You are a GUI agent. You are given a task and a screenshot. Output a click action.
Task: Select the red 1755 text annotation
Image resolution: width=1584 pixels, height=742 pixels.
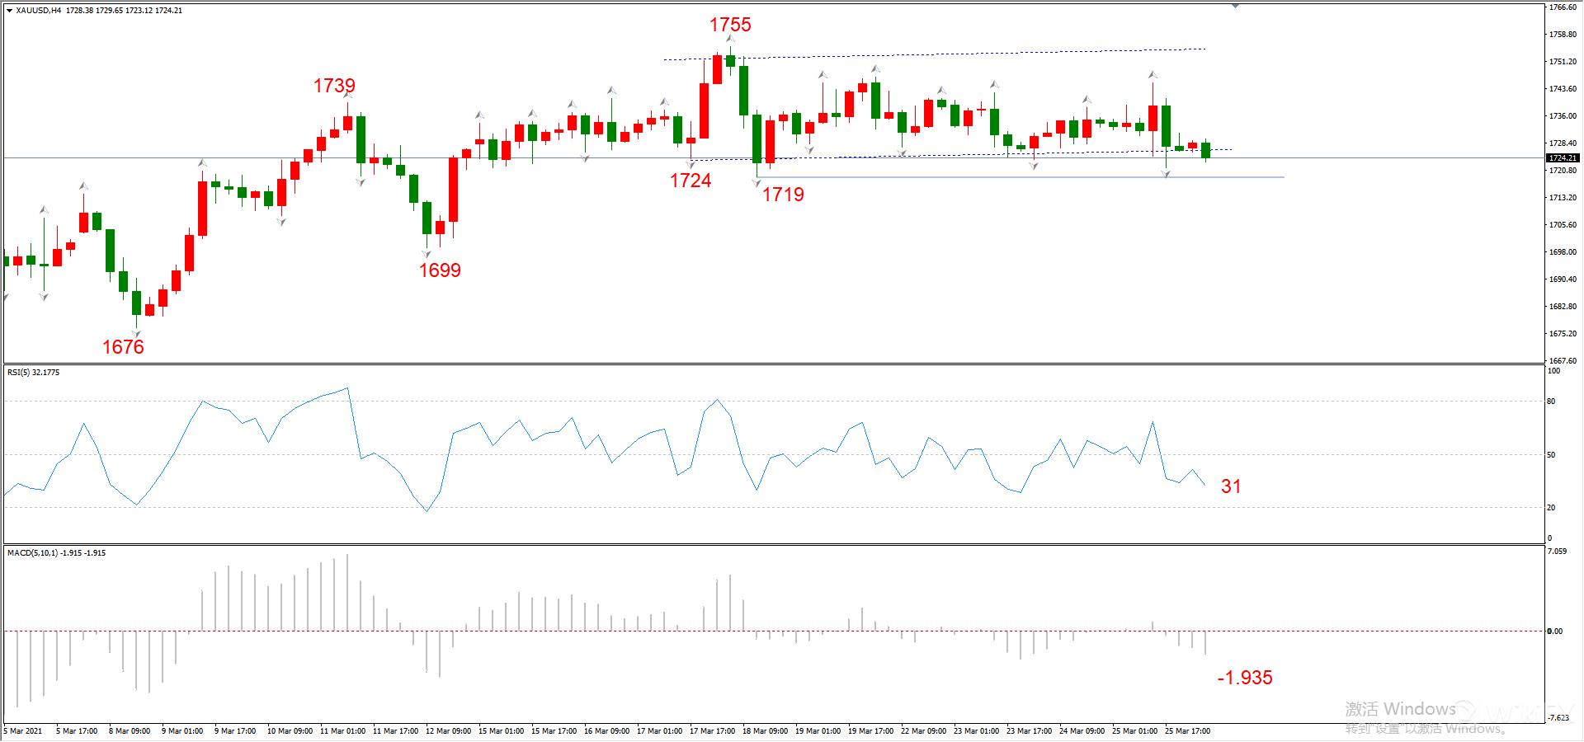(x=730, y=25)
